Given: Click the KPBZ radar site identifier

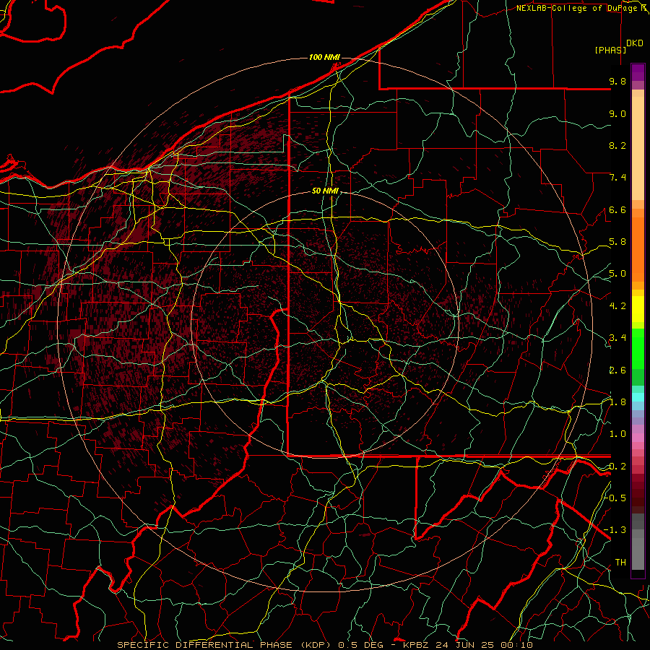Looking at the screenshot, I should [417, 645].
